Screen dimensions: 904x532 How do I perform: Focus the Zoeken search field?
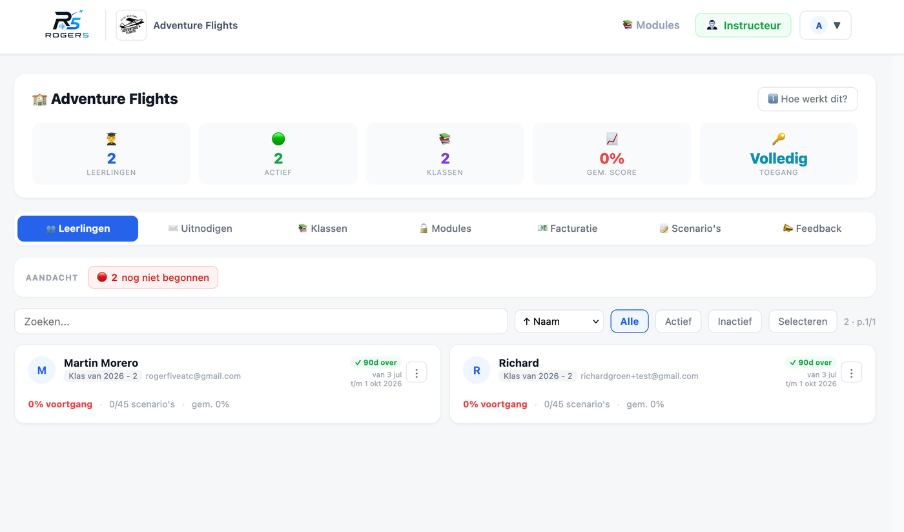pos(261,322)
